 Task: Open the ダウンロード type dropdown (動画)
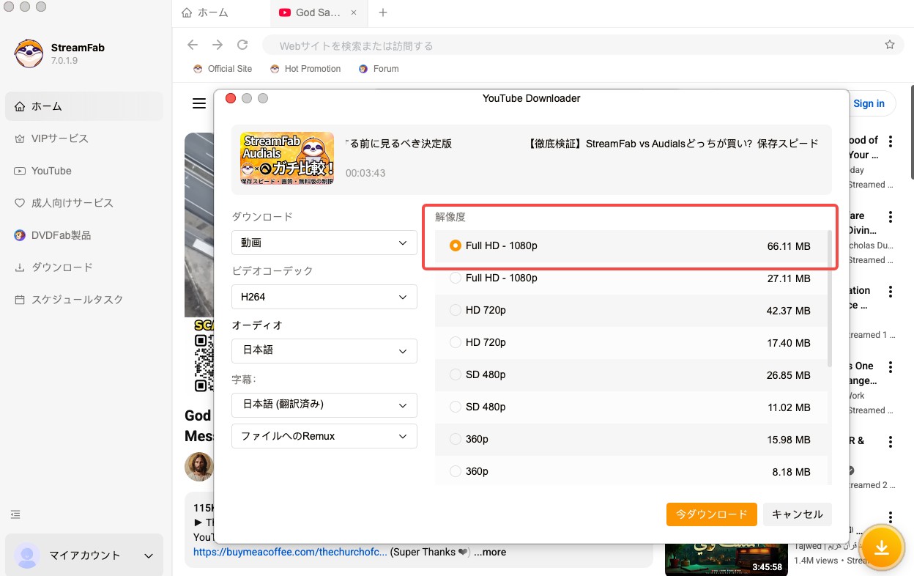[x=324, y=243]
